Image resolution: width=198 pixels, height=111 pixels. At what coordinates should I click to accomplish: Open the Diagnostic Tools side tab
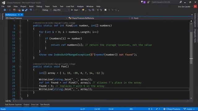pyautogui.click(x=195, y=36)
